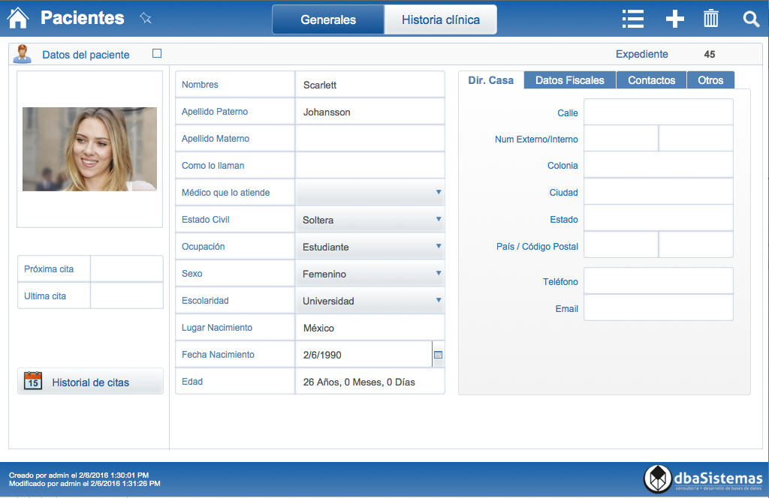
Task: Toggle the checkbox beside Datos del paciente
Action: (157, 53)
